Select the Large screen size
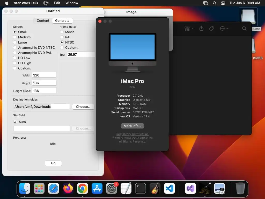 click(x=15, y=42)
